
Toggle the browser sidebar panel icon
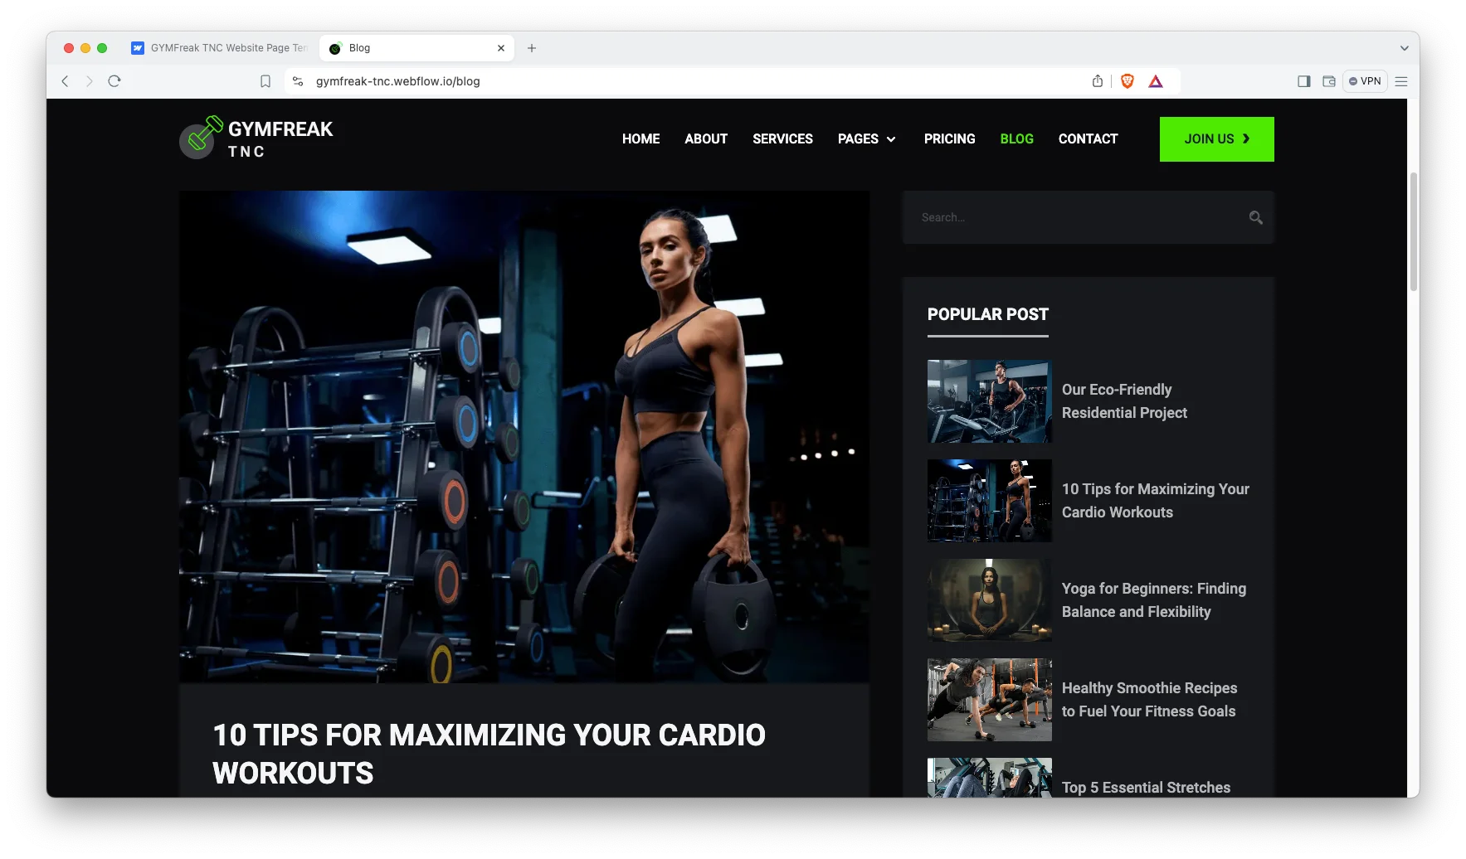click(1303, 81)
